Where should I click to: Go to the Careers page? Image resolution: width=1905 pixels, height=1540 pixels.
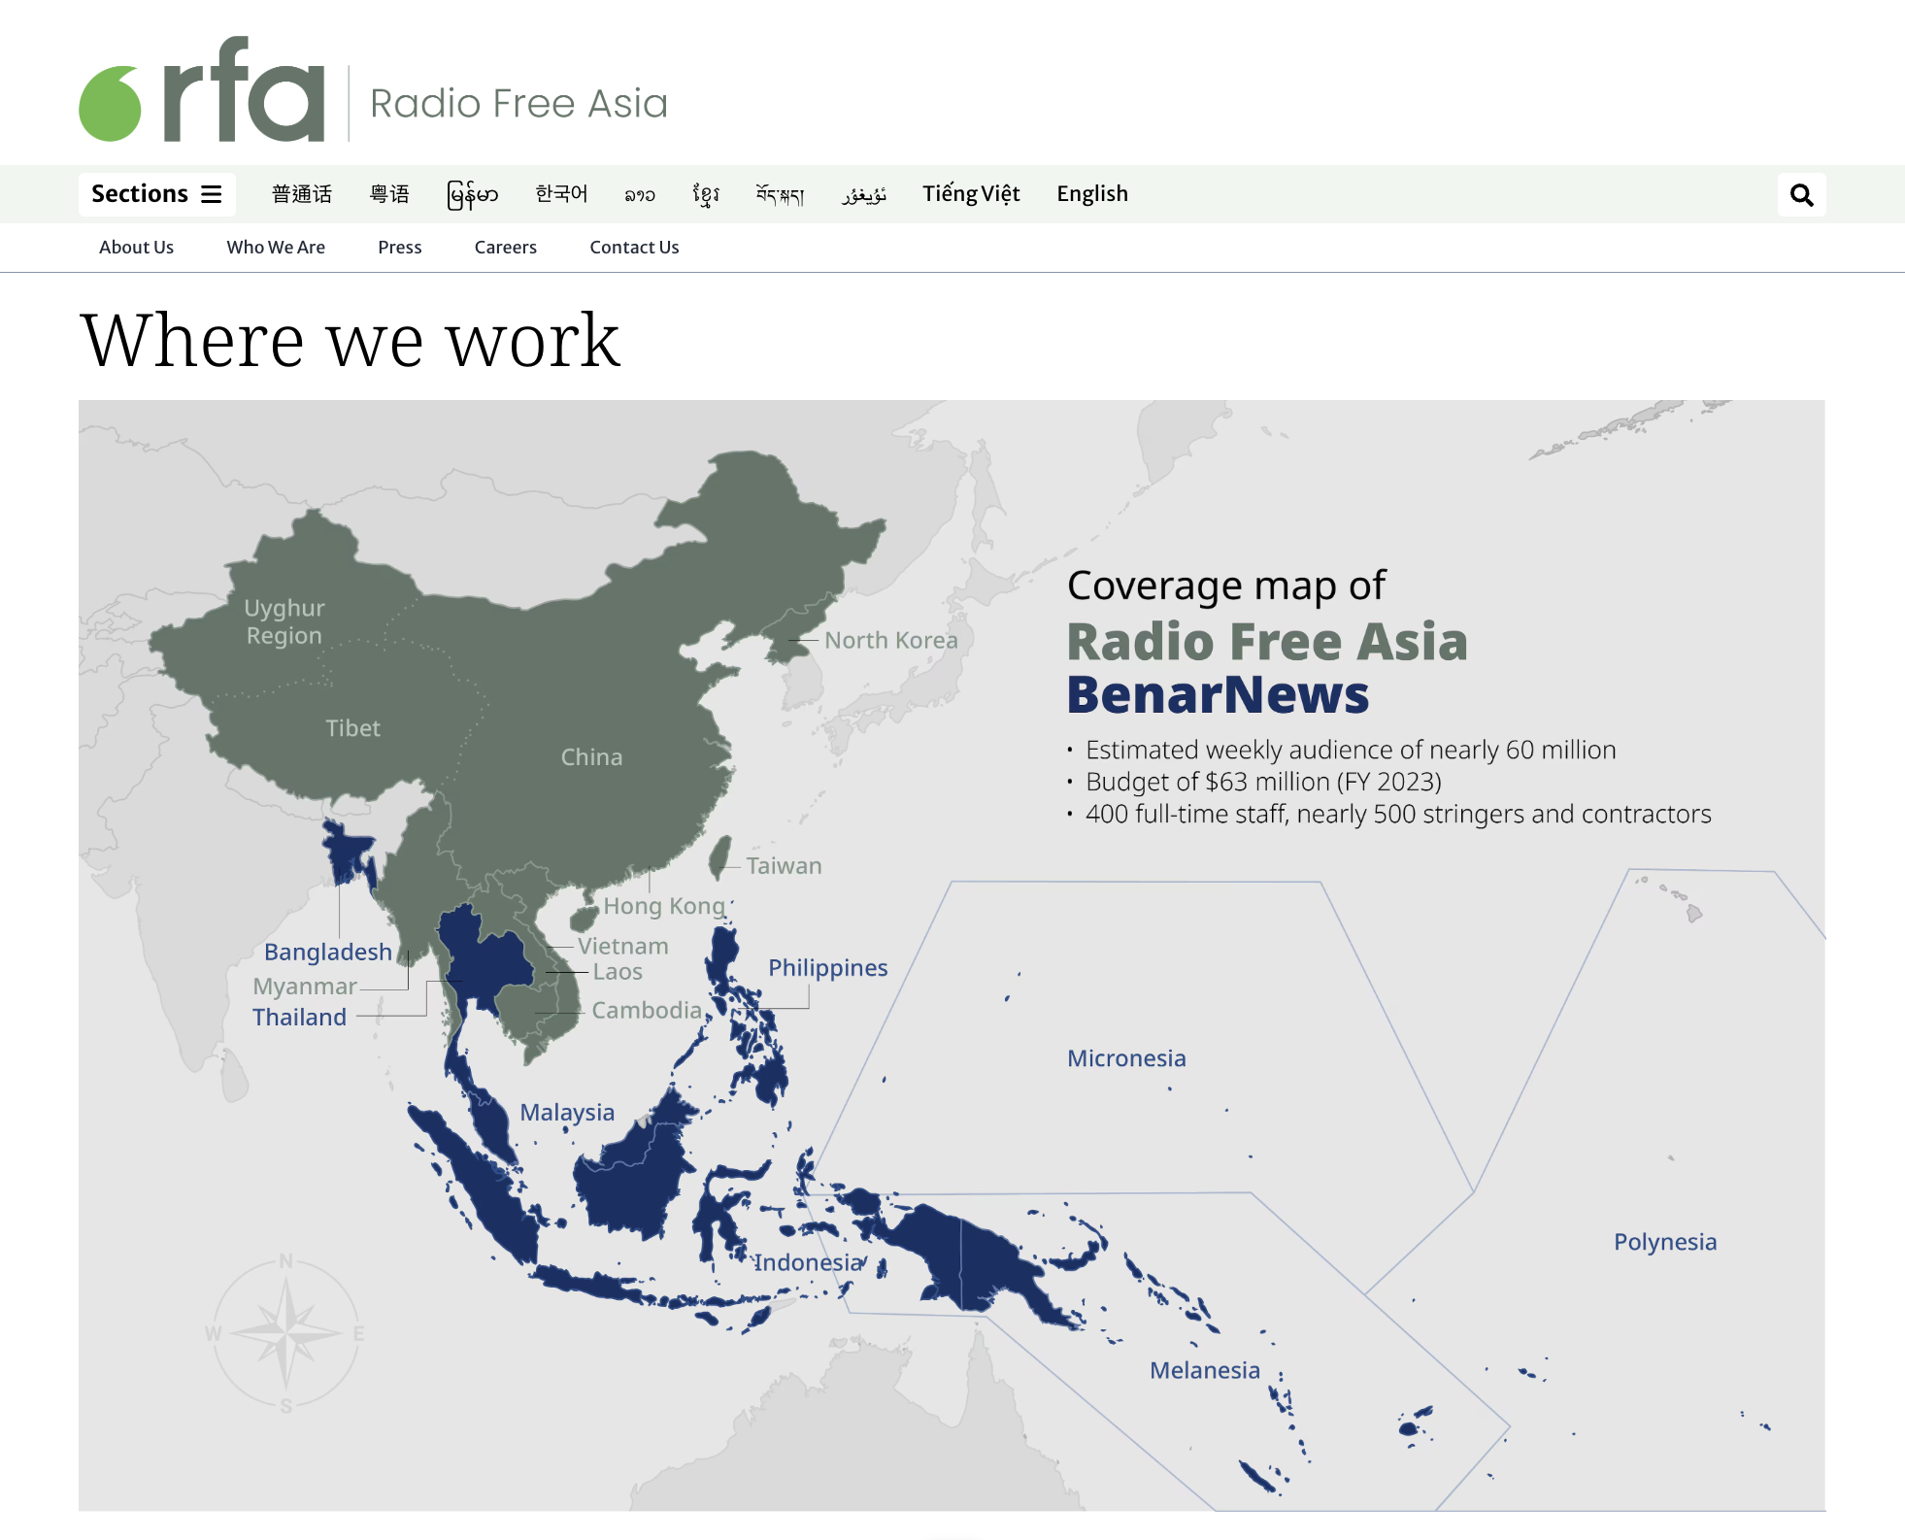click(506, 248)
